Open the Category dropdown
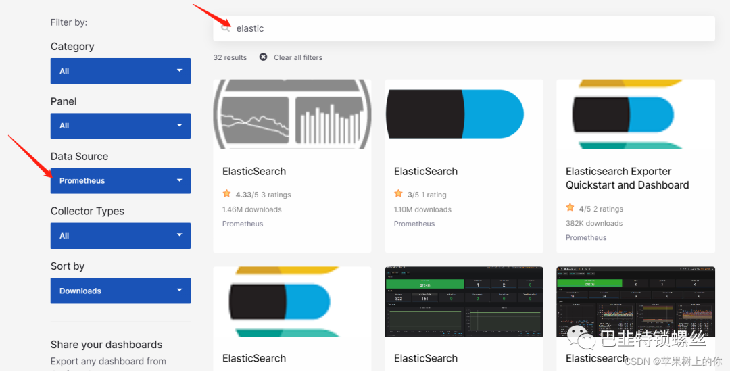Image resolution: width=730 pixels, height=371 pixels. pos(120,71)
